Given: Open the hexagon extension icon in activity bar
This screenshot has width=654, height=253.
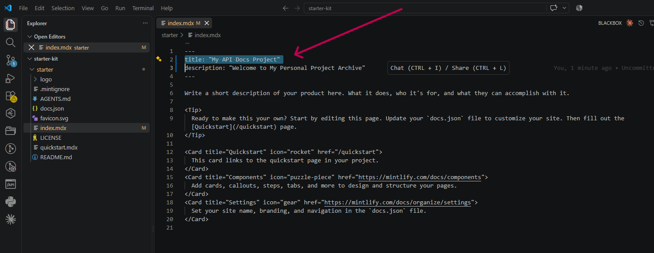Looking at the screenshot, I should coord(11,113).
